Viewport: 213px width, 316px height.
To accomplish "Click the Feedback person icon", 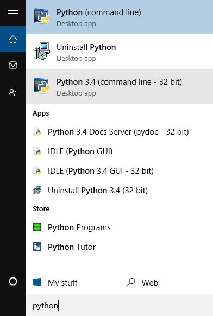I will pyautogui.click(x=13, y=91).
